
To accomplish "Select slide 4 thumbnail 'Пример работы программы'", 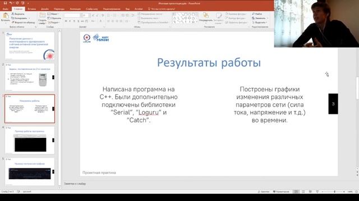I will [x=30, y=140].
